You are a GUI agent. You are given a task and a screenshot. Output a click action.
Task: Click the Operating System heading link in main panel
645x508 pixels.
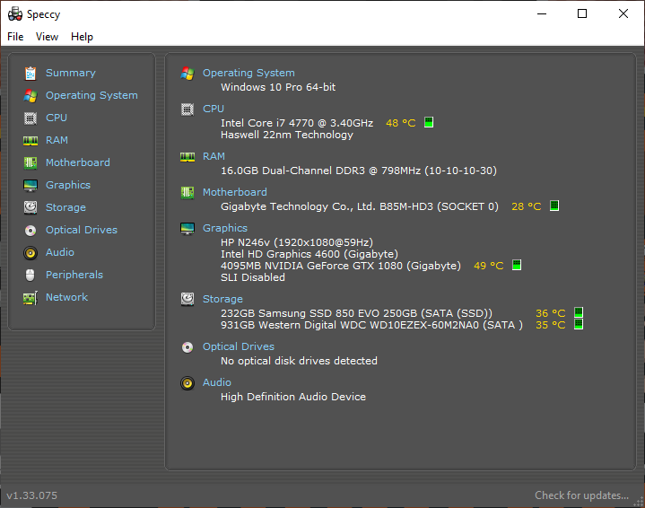(x=248, y=73)
